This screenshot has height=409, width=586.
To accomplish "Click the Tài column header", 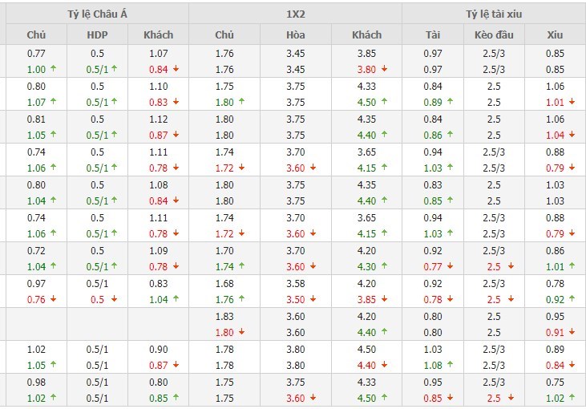I will click(433, 34).
